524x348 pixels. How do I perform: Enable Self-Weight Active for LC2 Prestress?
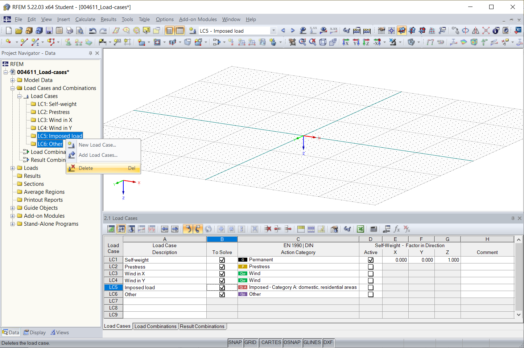point(371,267)
